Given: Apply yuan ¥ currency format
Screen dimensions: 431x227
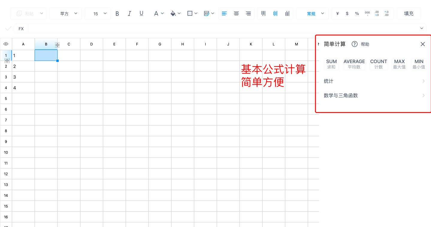Looking at the screenshot, I should 338,13.
